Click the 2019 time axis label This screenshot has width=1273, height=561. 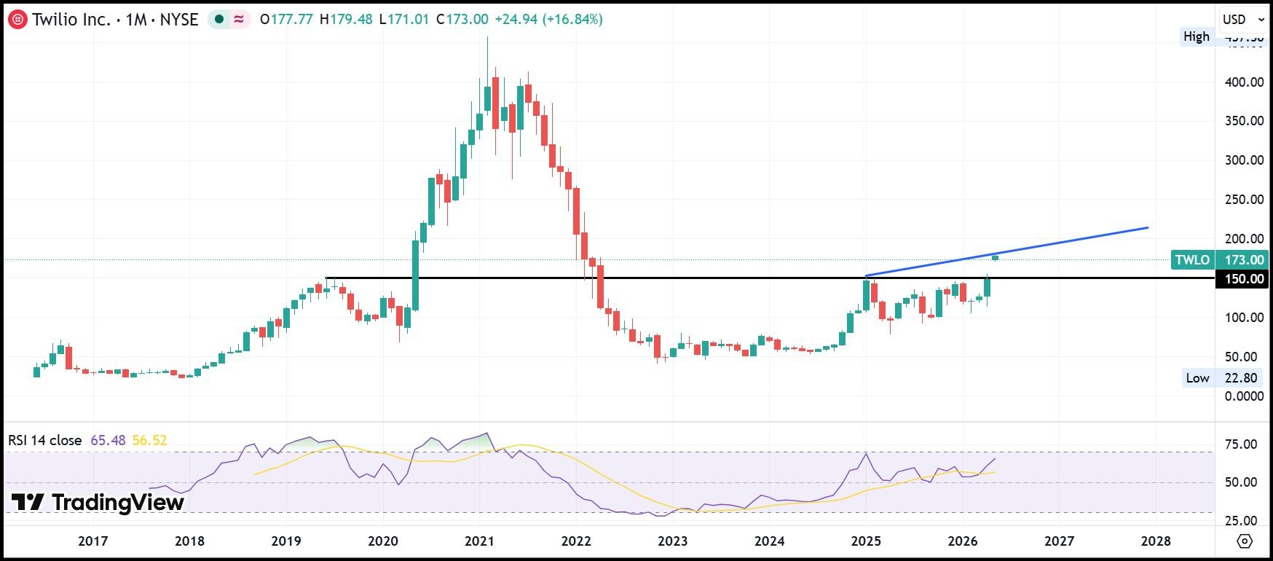click(286, 541)
